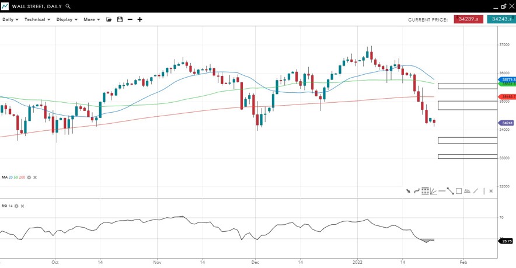Select the rectangle drawing tool
This screenshot has width=516, height=268.
point(459,191)
